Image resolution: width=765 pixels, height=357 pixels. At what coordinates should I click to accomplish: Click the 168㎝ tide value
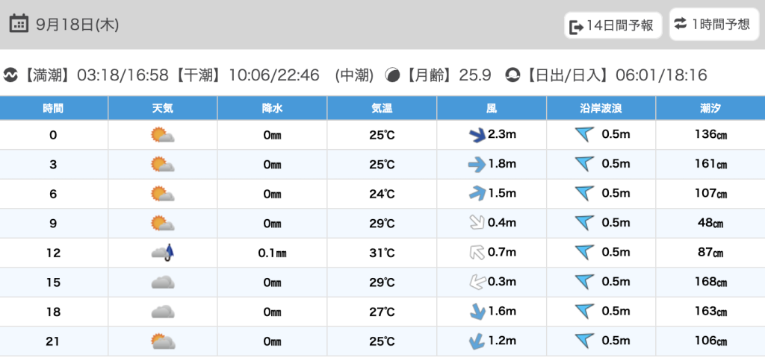(711, 282)
